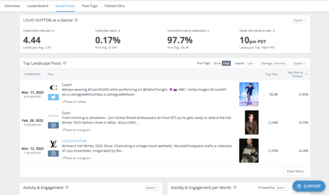Sort by Eng. Total column header
Image resolution: width=329 pixels, height=195 pixels.
(272, 74)
